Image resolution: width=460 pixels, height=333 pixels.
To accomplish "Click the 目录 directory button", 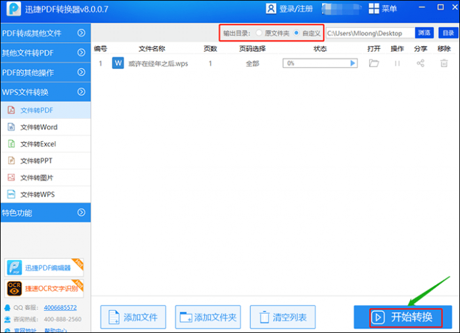I will pos(448,33).
